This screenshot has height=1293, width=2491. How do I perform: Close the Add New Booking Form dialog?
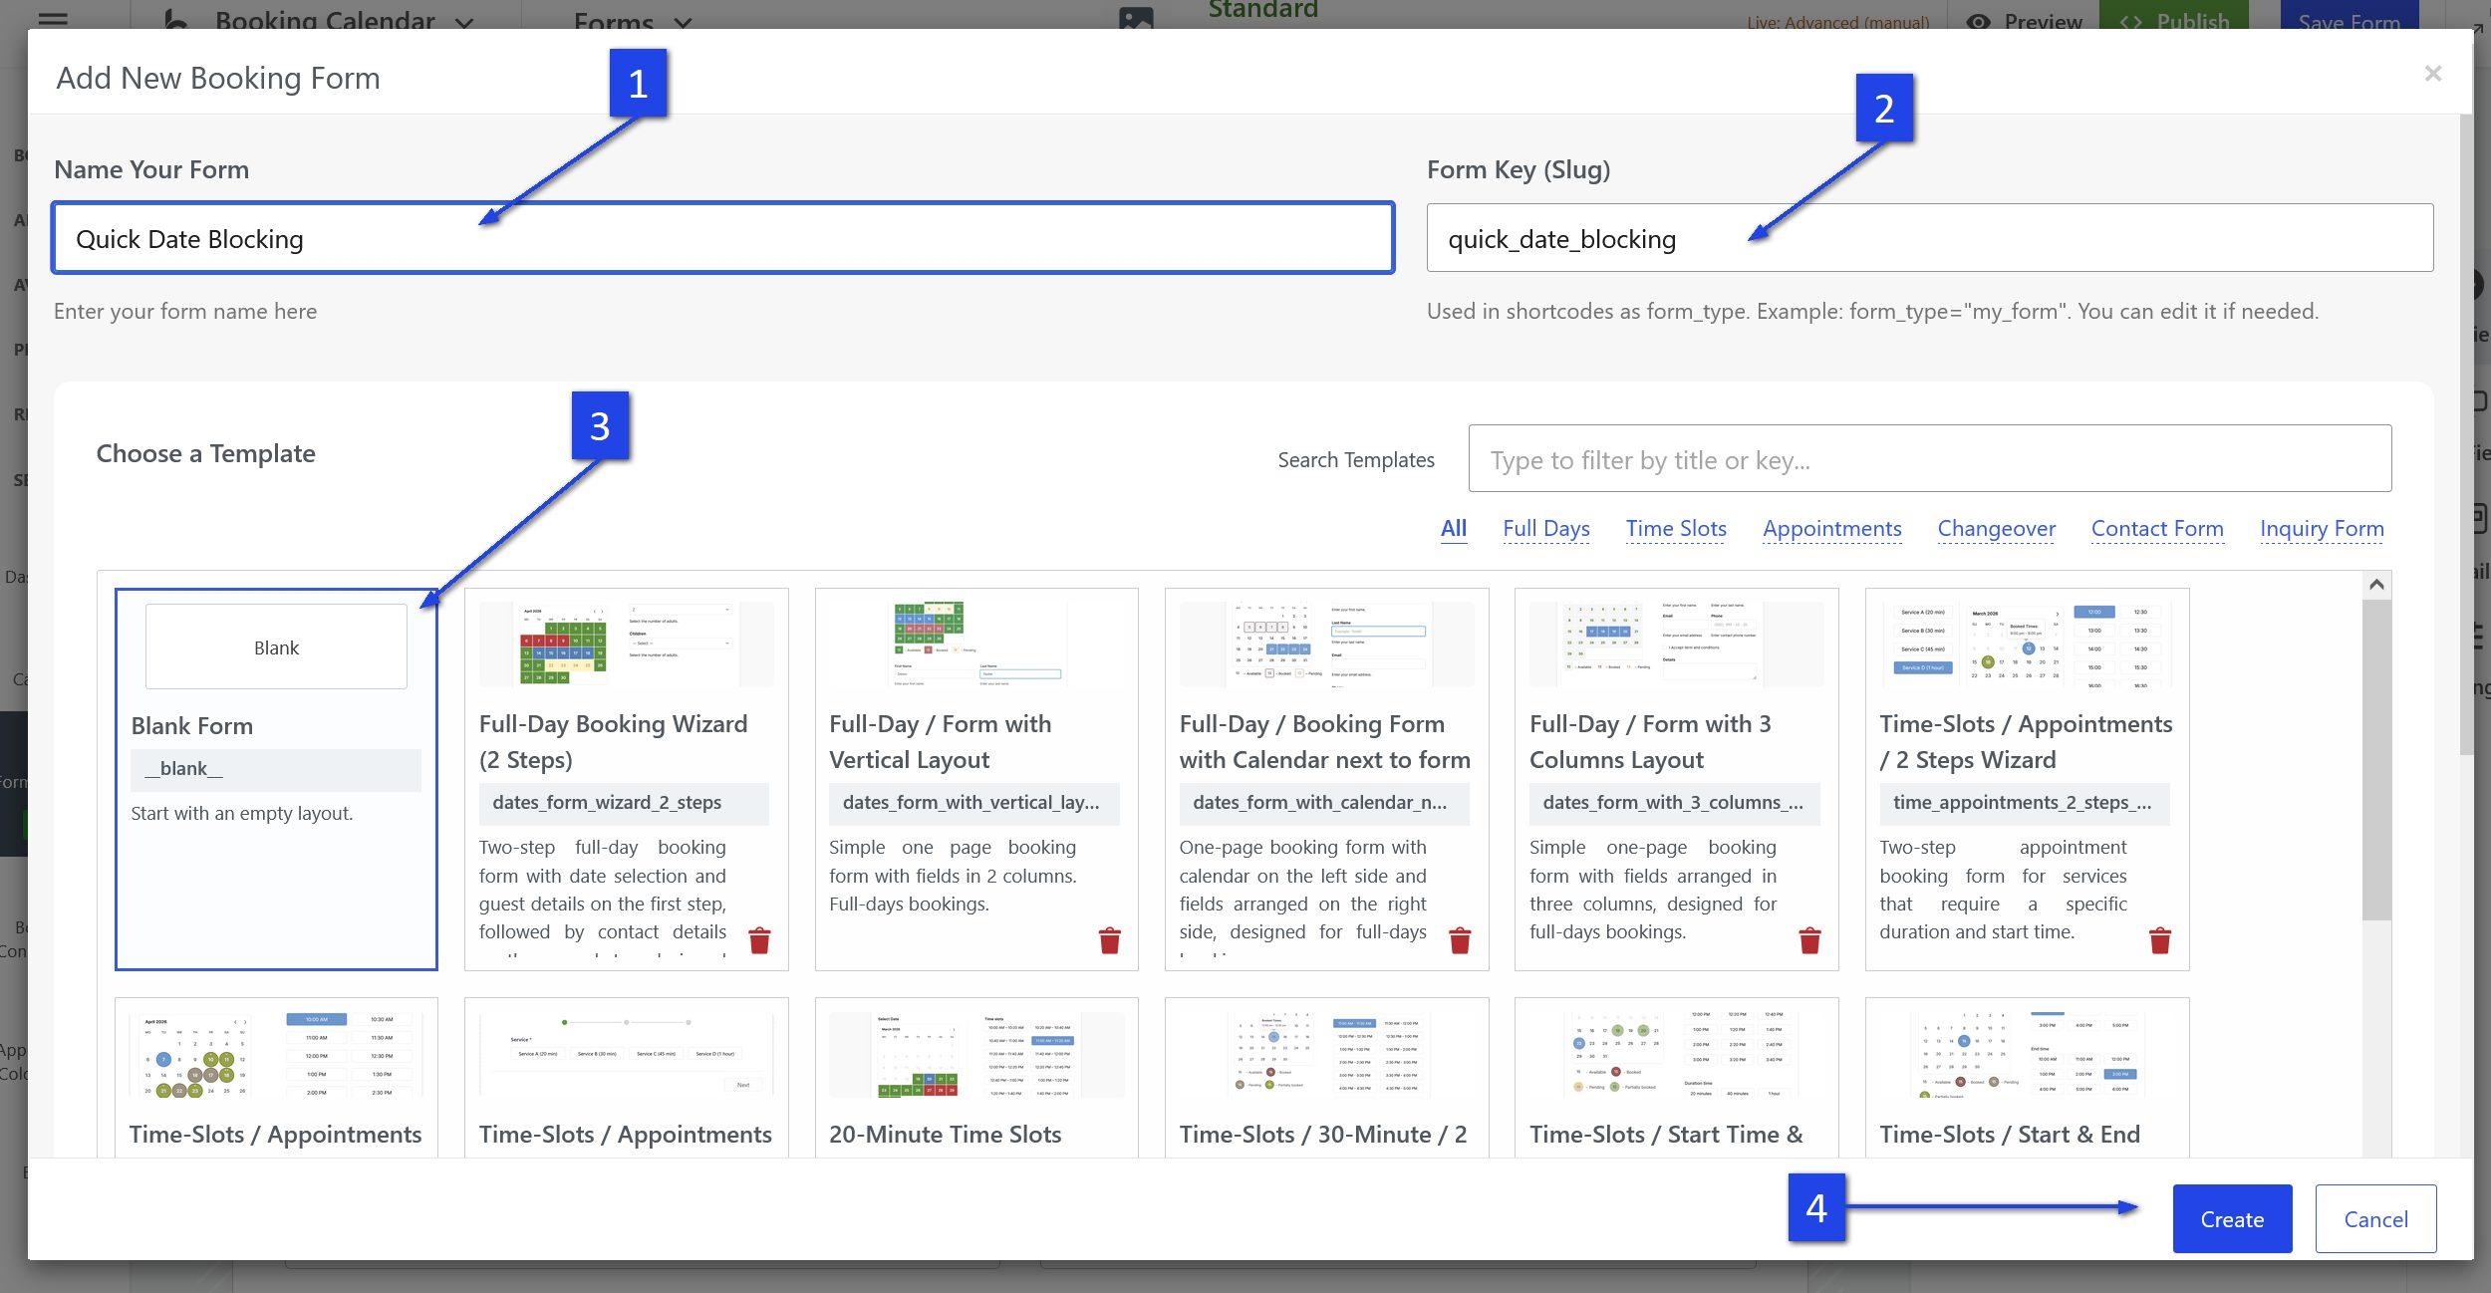click(x=2432, y=74)
